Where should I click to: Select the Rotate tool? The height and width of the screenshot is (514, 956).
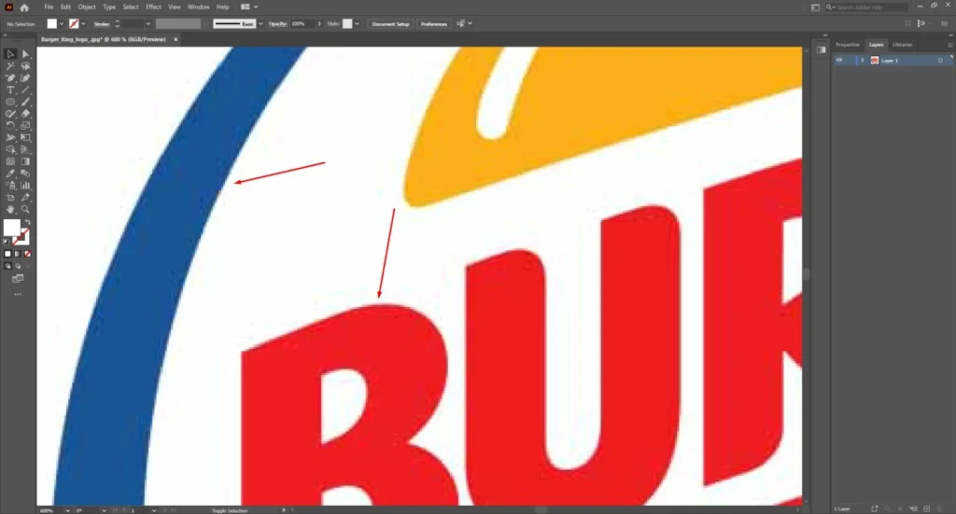[x=10, y=125]
